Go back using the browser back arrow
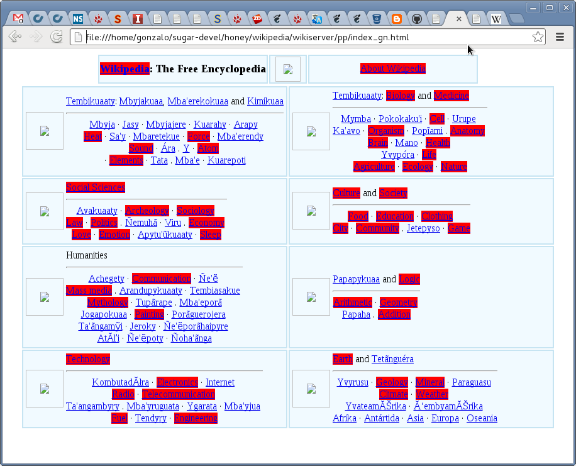Screen dimensions: 576x466 15,36
